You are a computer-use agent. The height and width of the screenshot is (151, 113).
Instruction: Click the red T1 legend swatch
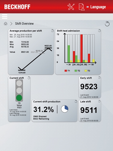(66, 71)
